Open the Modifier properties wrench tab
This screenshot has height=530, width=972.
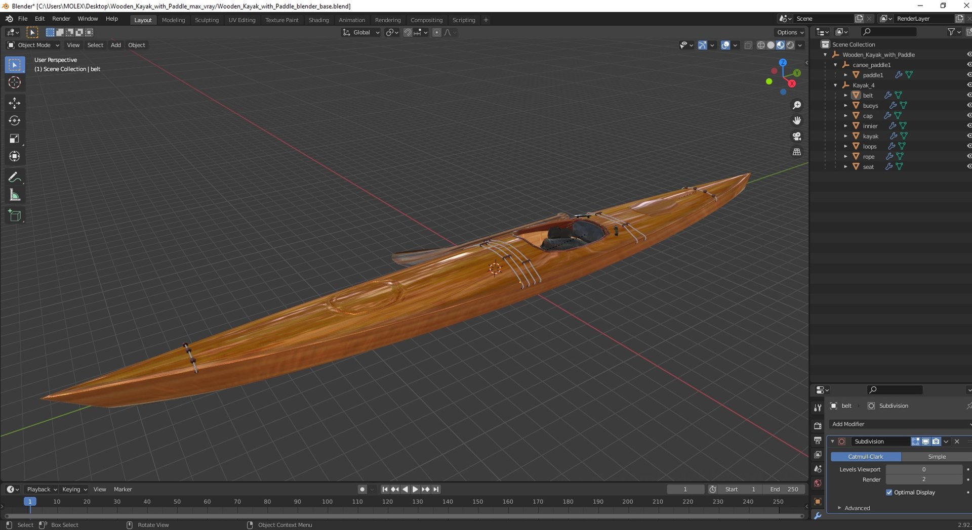pos(818,516)
